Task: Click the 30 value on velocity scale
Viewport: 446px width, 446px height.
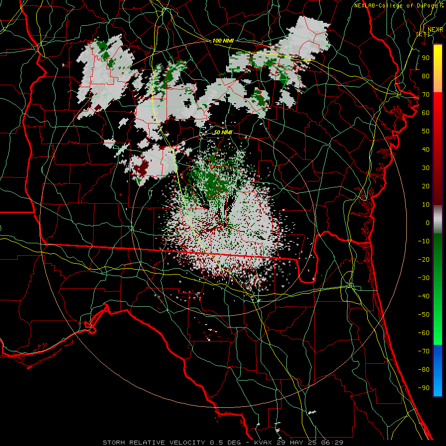Action: coord(426,168)
